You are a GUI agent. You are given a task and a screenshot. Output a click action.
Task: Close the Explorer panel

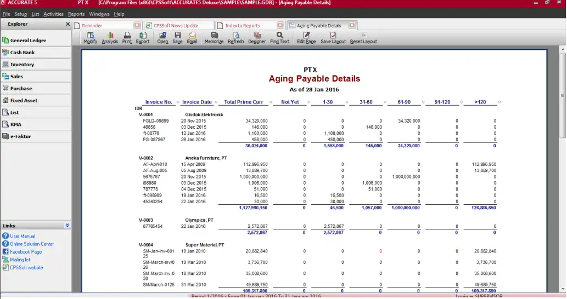(68, 24)
